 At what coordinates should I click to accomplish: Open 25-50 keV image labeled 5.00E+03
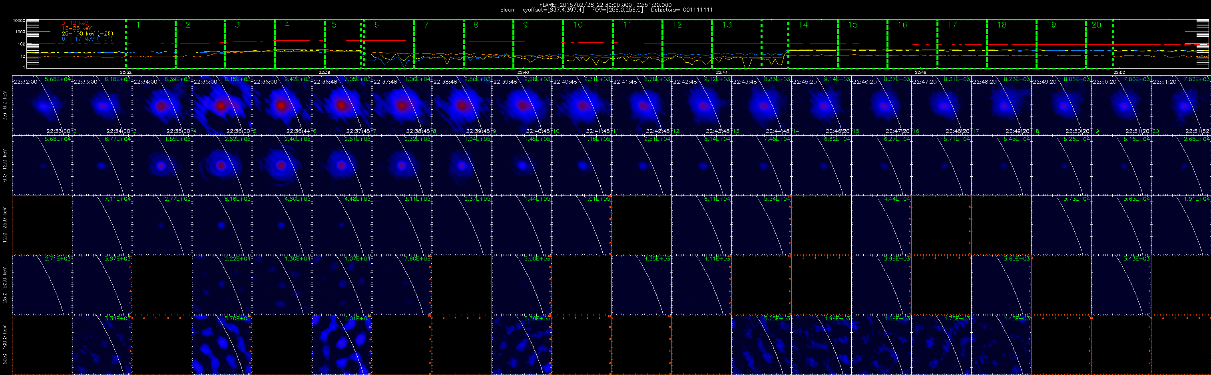tap(522, 285)
